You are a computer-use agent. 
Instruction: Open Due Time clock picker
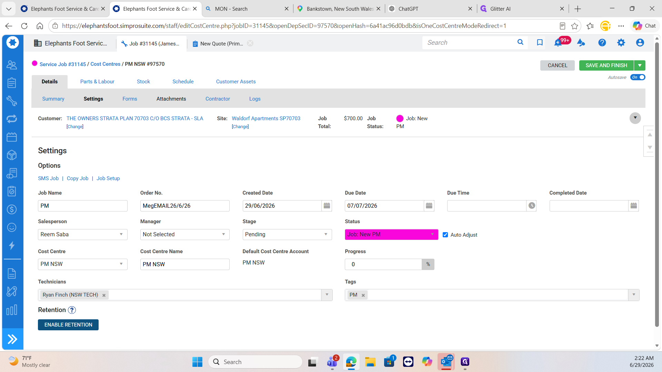(532, 206)
